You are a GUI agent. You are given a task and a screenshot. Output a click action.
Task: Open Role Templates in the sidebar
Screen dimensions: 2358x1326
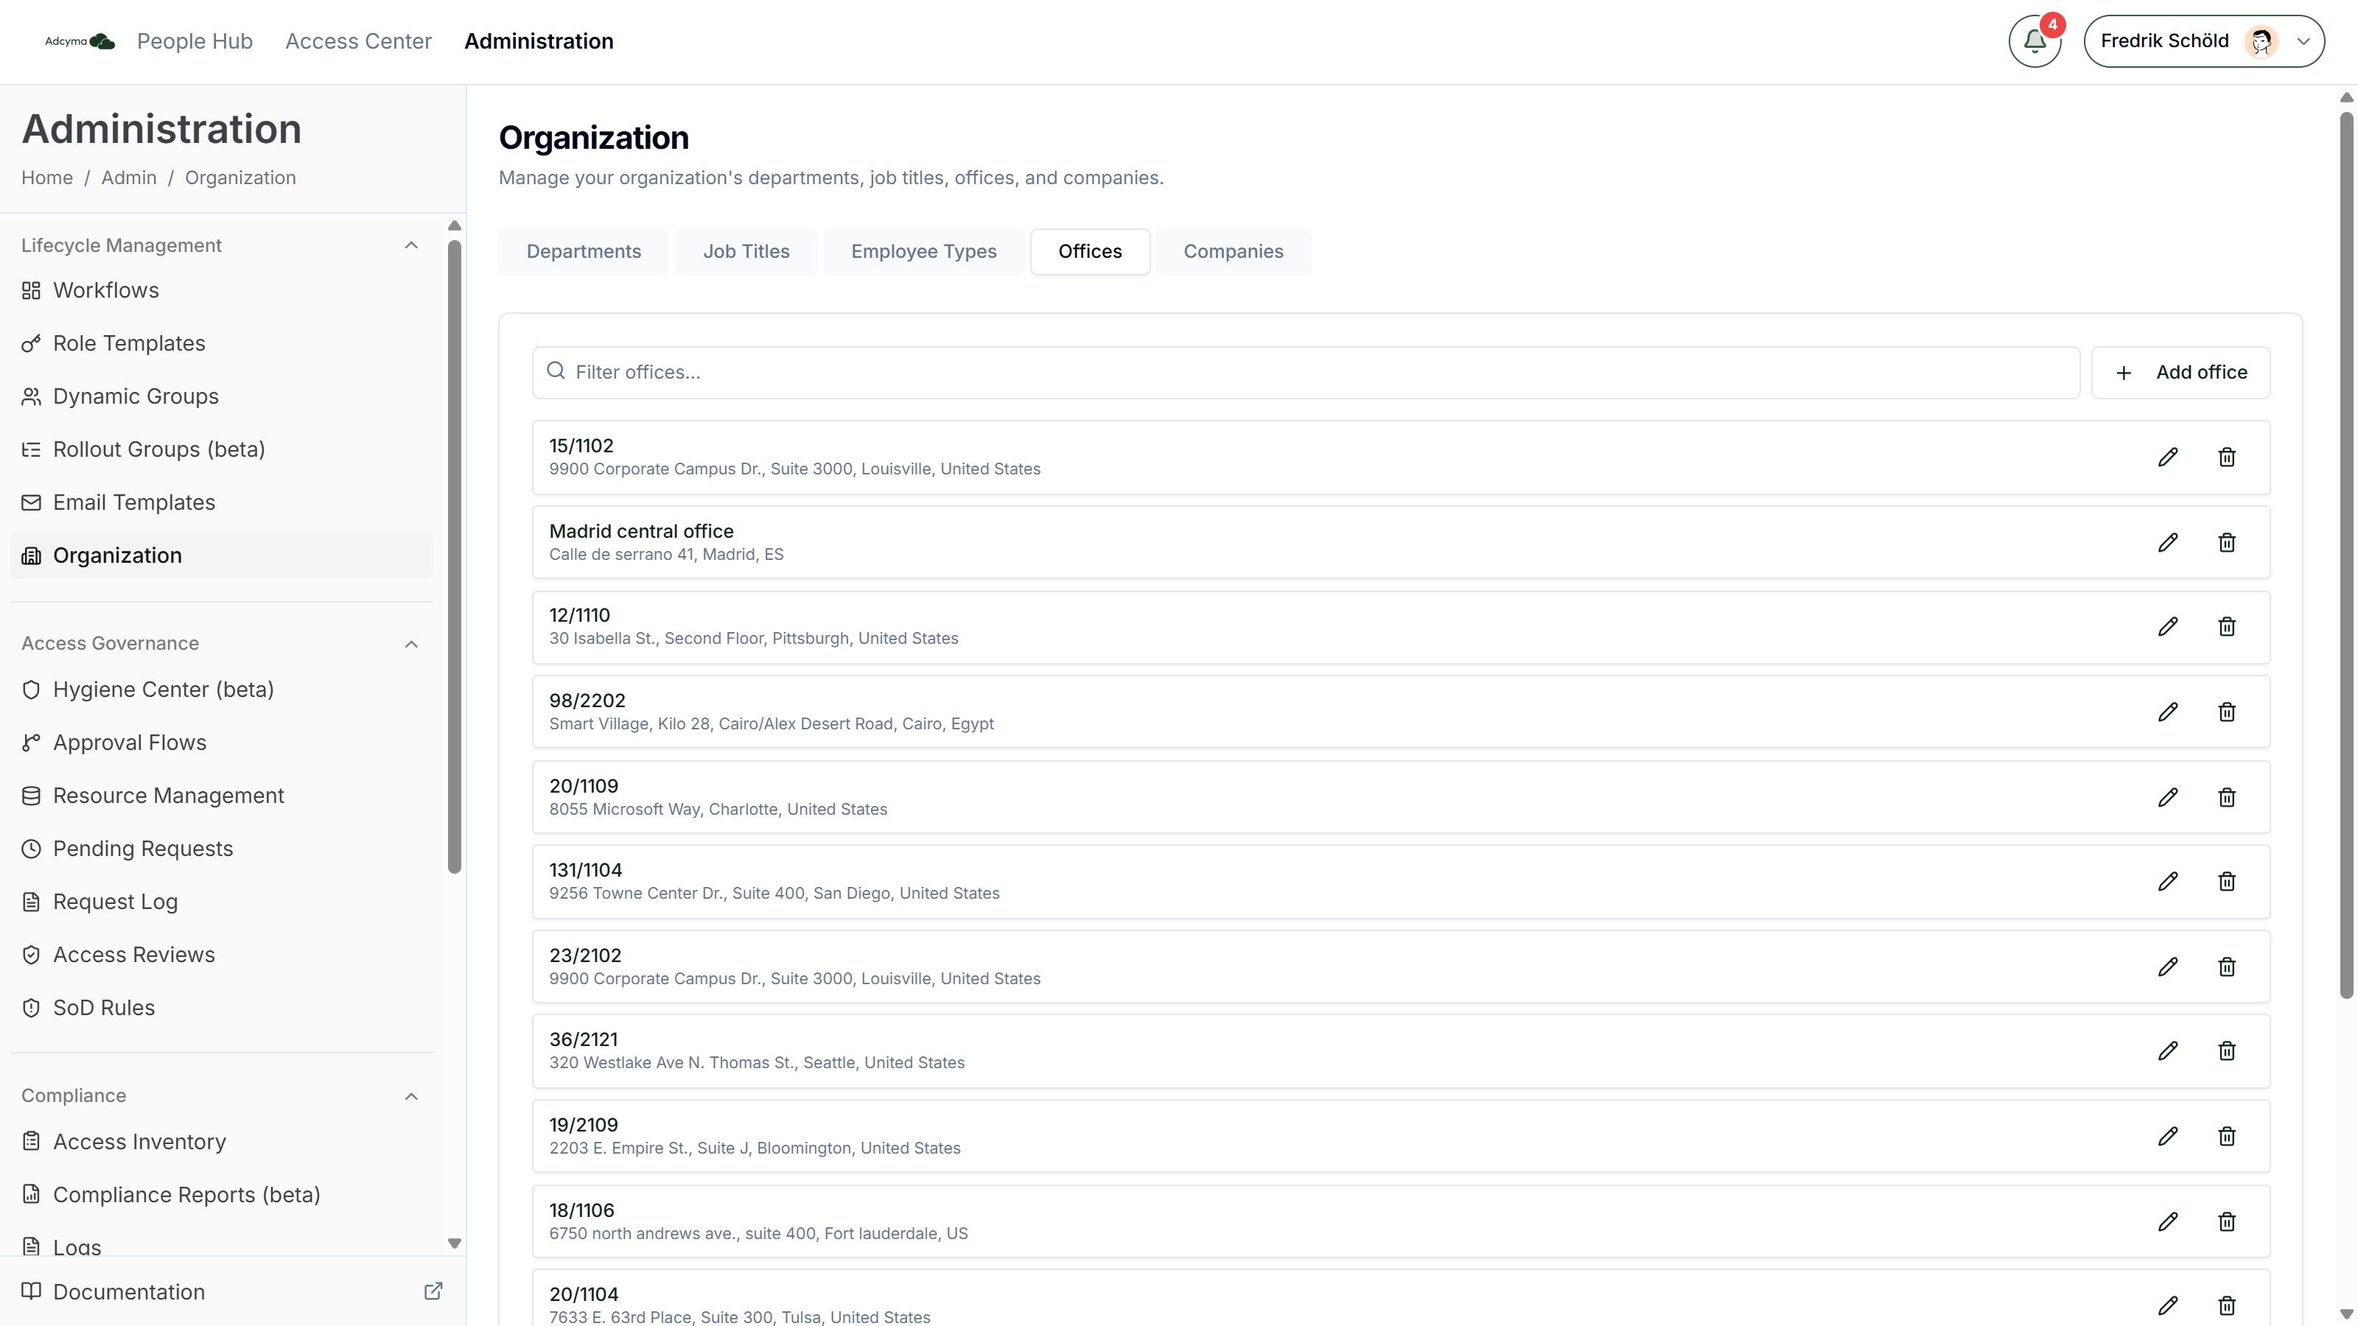tap(222, 343)
